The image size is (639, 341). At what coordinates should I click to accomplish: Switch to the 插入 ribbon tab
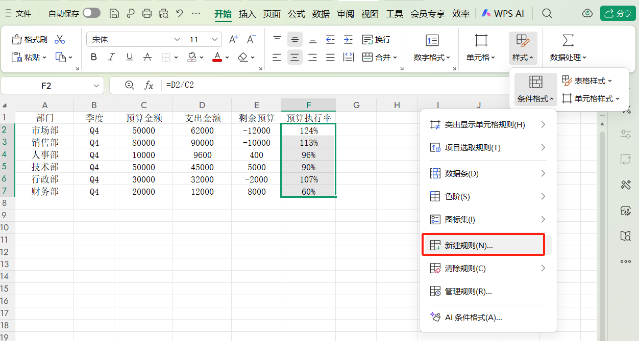(247, 14)
